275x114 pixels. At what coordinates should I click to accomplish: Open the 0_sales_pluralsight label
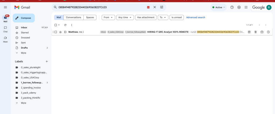point(31,67)
